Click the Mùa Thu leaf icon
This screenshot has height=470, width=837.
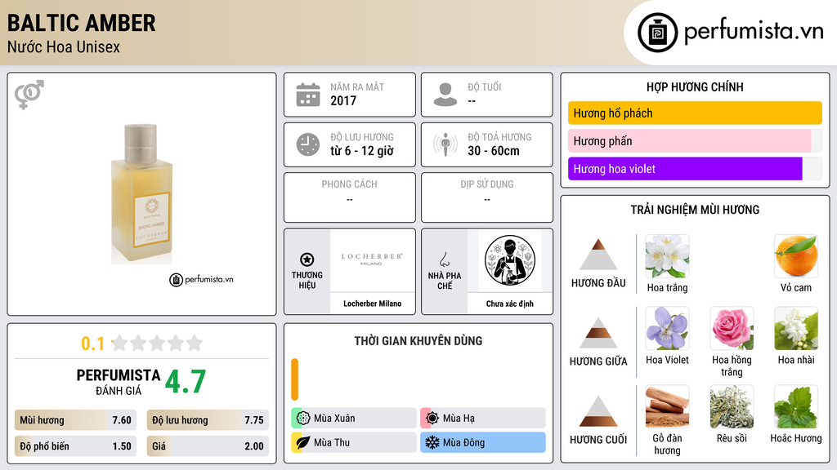coord(303,442)
